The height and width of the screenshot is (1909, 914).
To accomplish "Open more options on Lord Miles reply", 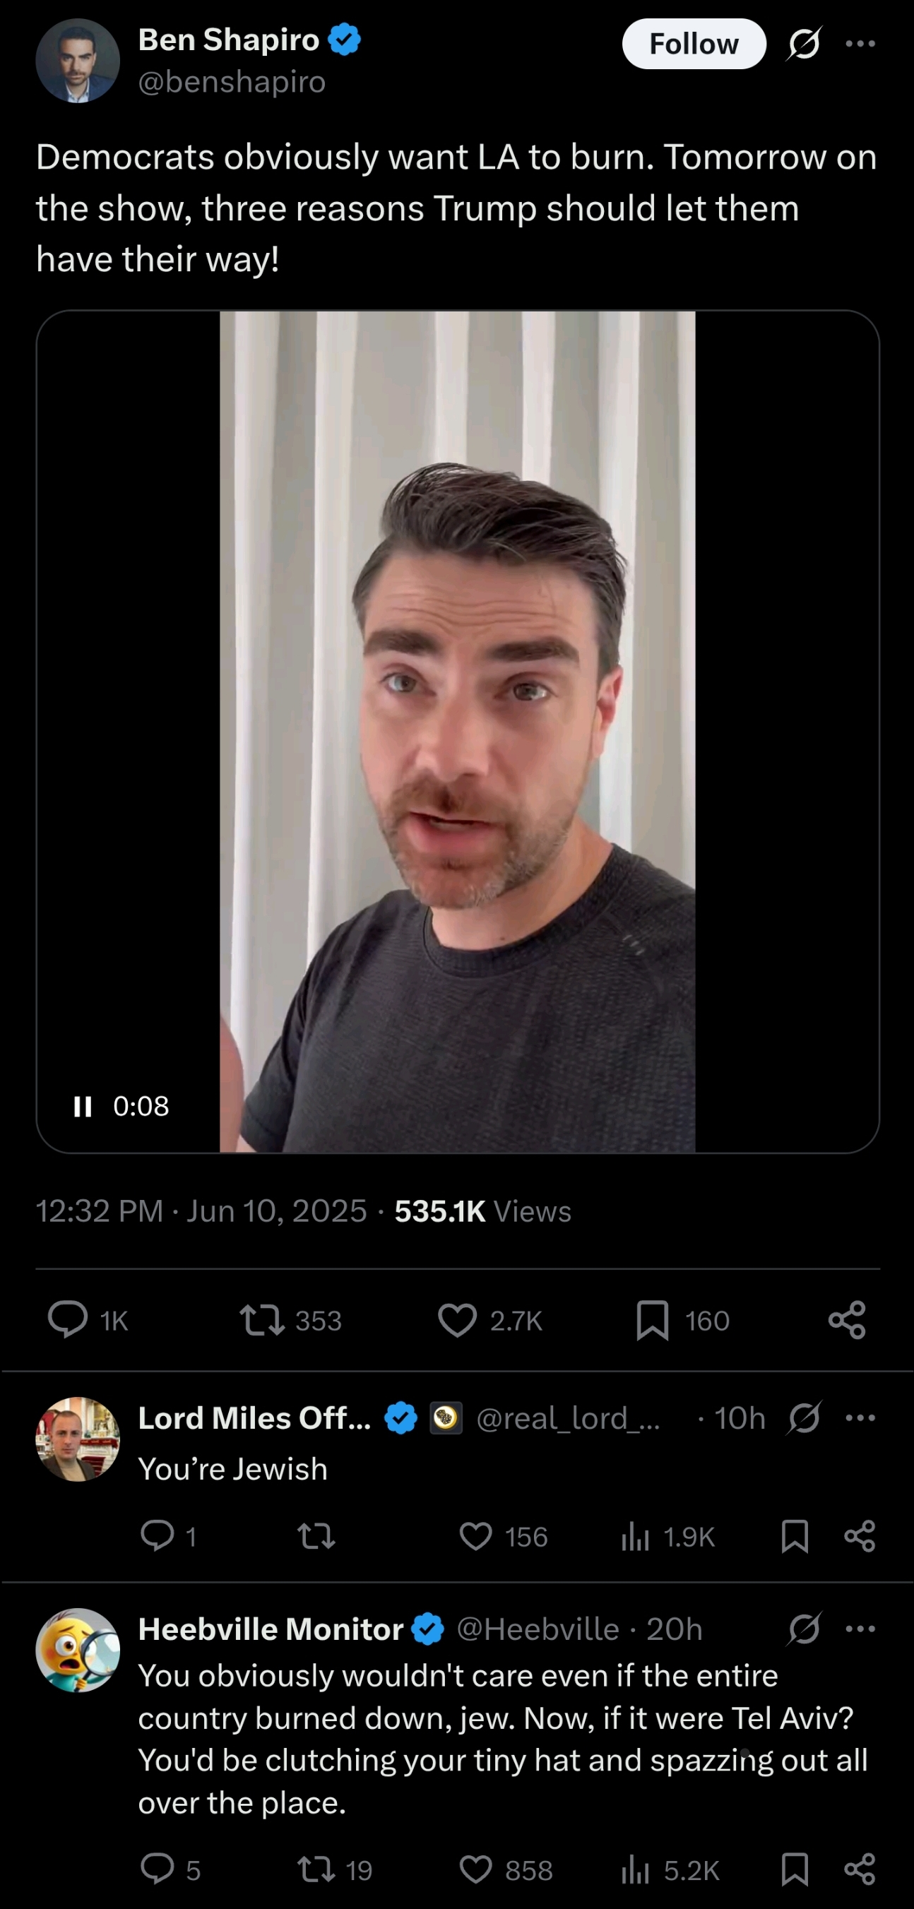I will point(860,1417).
